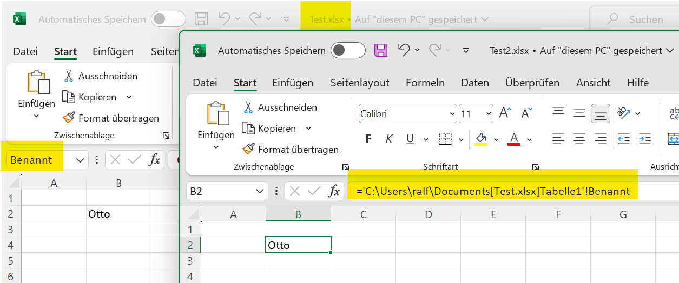Click cancel X in Test2.xlsx formula bar
This screenshot has height=283, width=679.
[295, 191]
